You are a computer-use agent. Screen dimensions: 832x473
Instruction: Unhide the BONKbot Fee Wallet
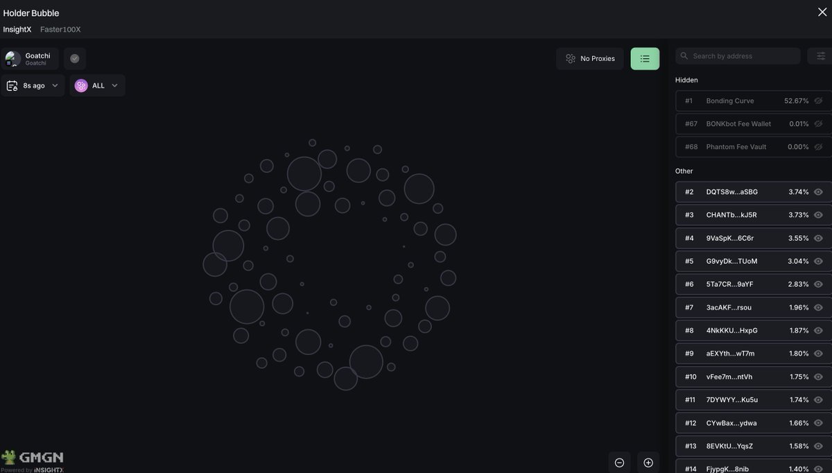(818, 123)
